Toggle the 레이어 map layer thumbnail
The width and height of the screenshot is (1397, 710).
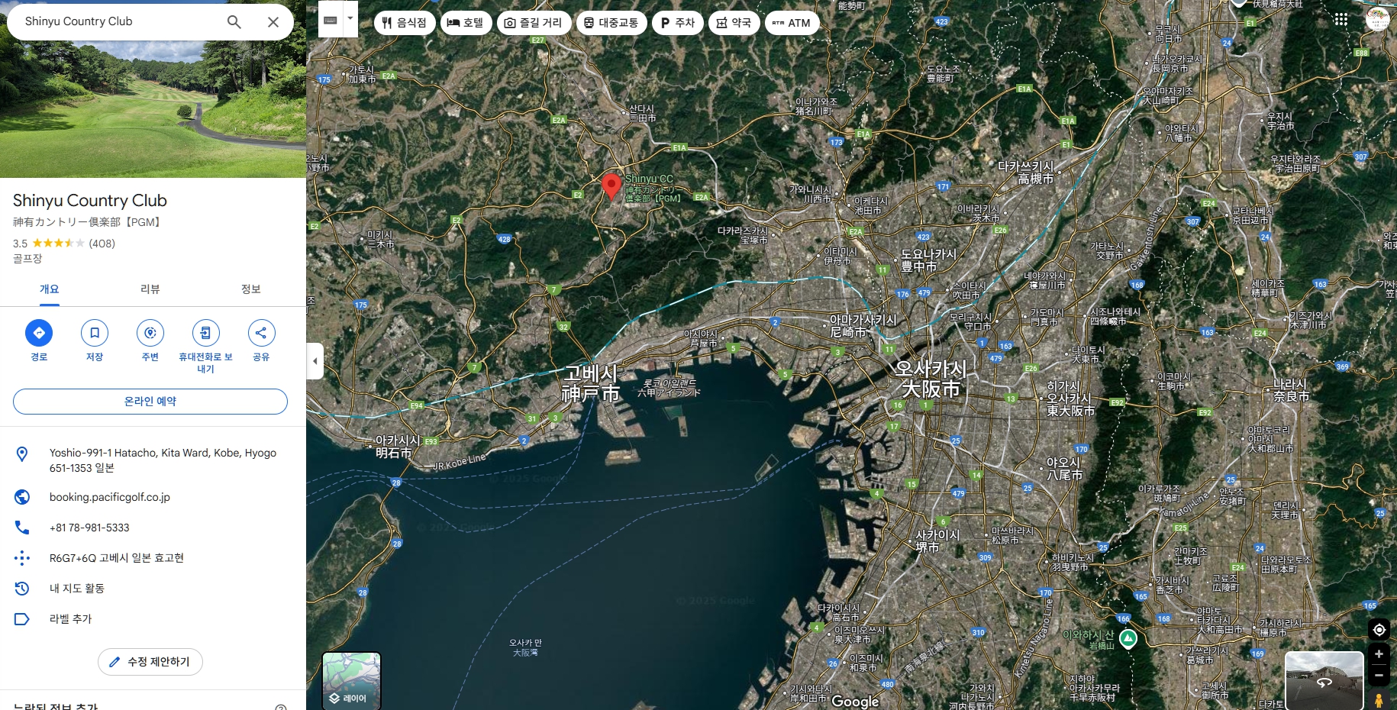[351, 680]
